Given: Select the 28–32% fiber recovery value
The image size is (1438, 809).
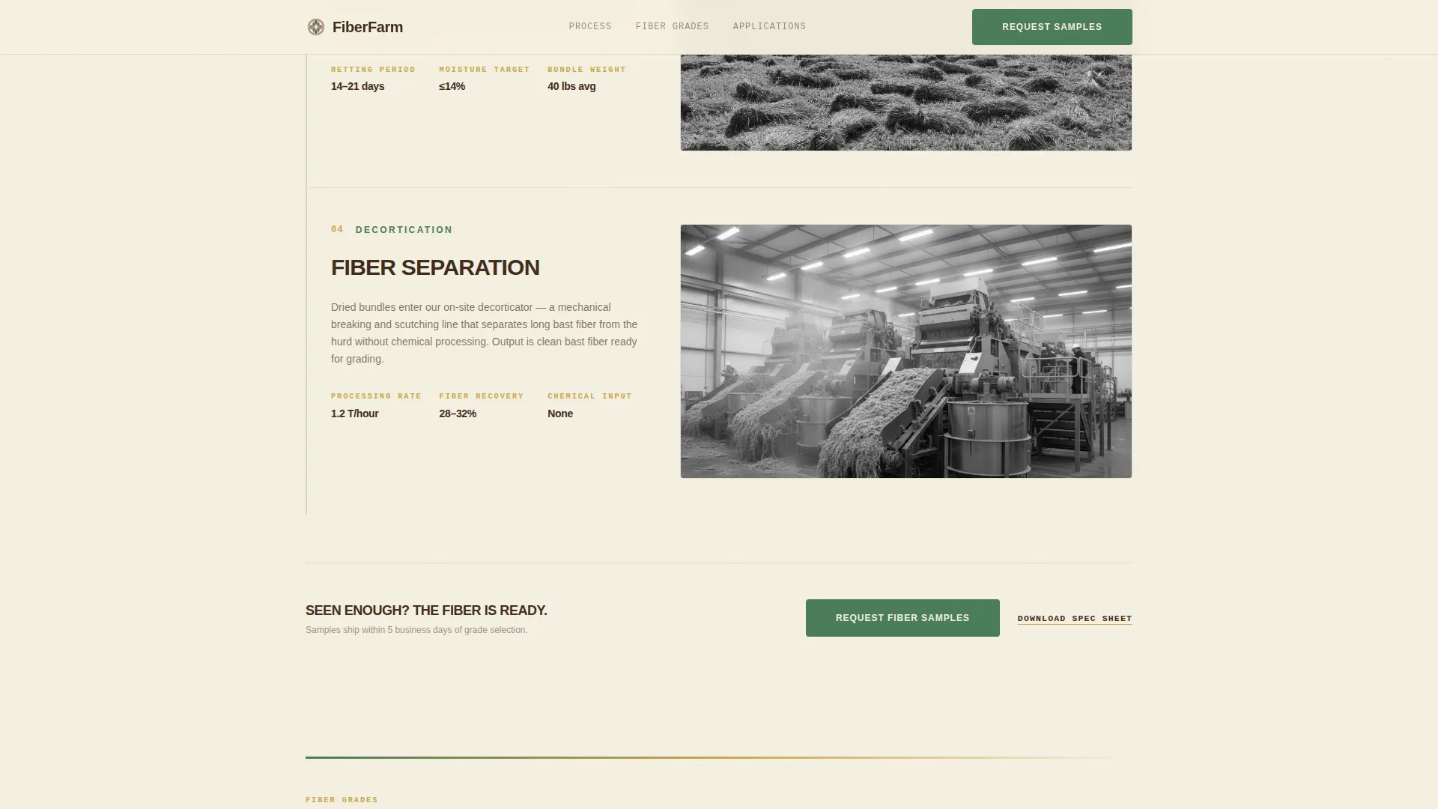Looking at the screenshot, I should (x=458, y=413).
